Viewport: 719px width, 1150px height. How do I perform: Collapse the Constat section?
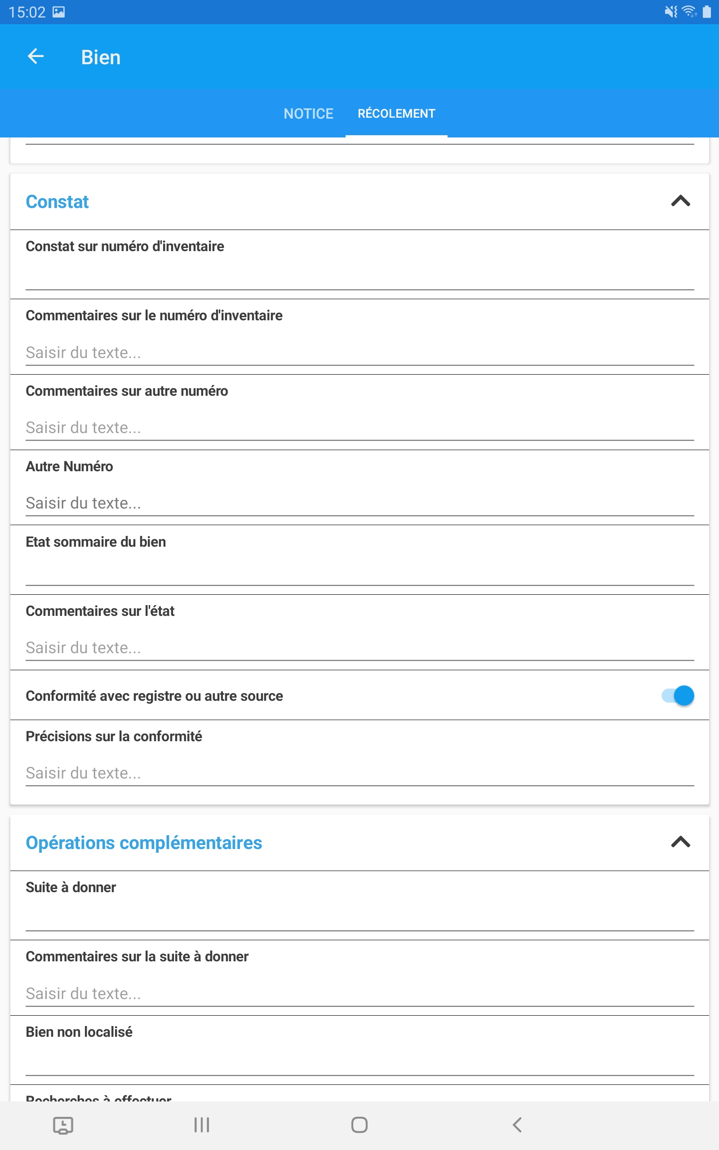(680, 201)
